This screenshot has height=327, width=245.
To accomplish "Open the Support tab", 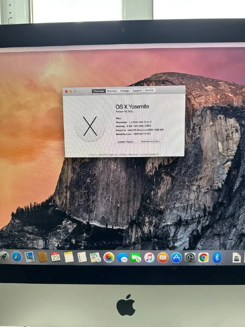I will (x=137, y=91).
